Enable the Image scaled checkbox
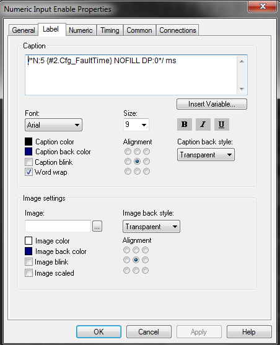 point(28,273)
